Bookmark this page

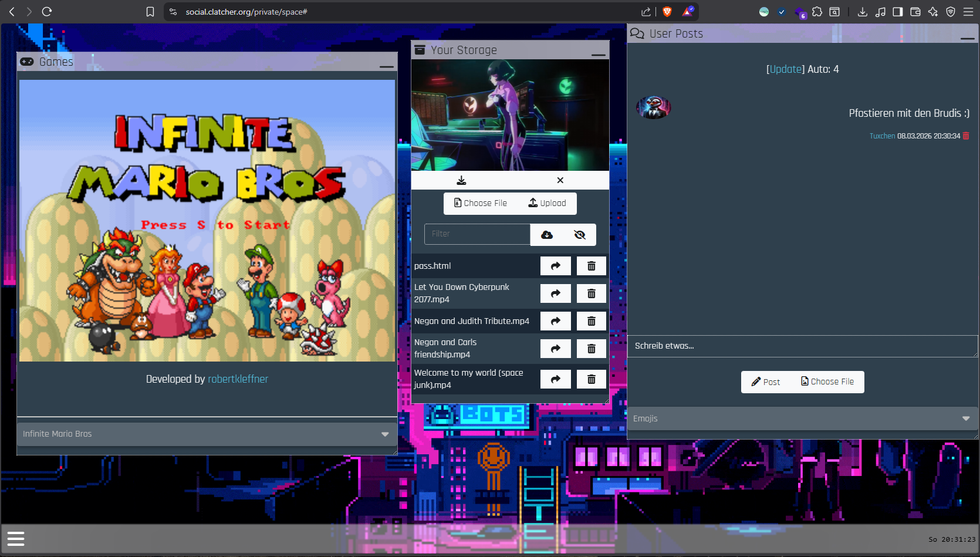(x=150, y=12)
